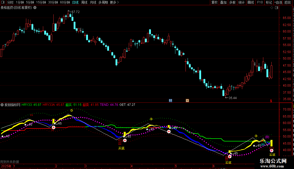294x169 pixels.
Task: Click the 35.44 low price label
Action: pos(233,98)
